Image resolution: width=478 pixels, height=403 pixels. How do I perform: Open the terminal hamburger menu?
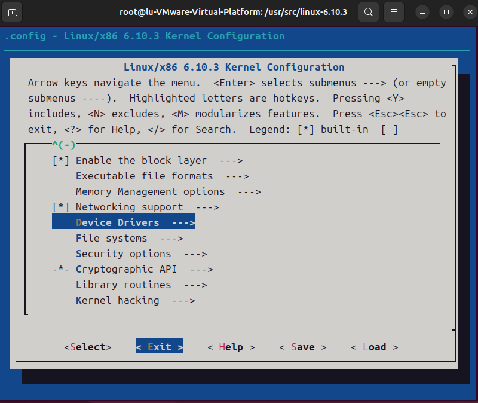pyautogui.click(x=393, y=12)
